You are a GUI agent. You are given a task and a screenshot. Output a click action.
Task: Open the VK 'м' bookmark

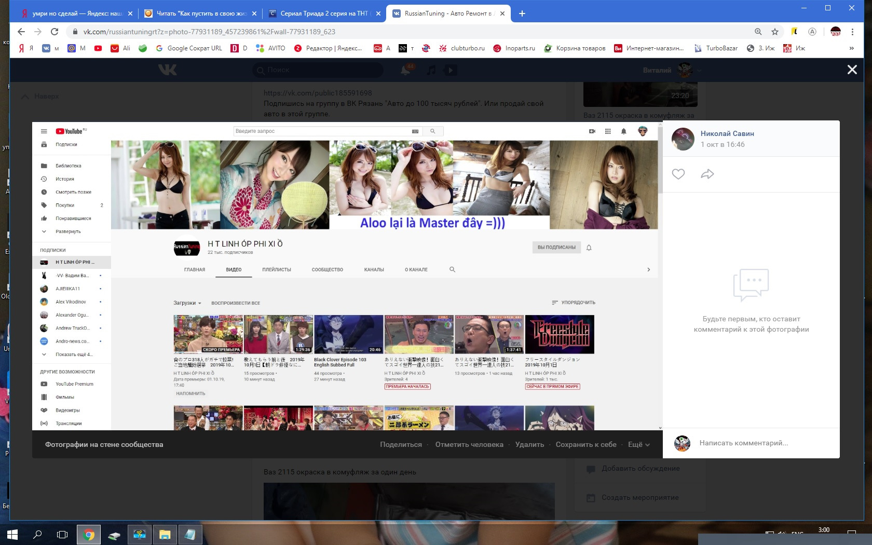coord(51,48)
